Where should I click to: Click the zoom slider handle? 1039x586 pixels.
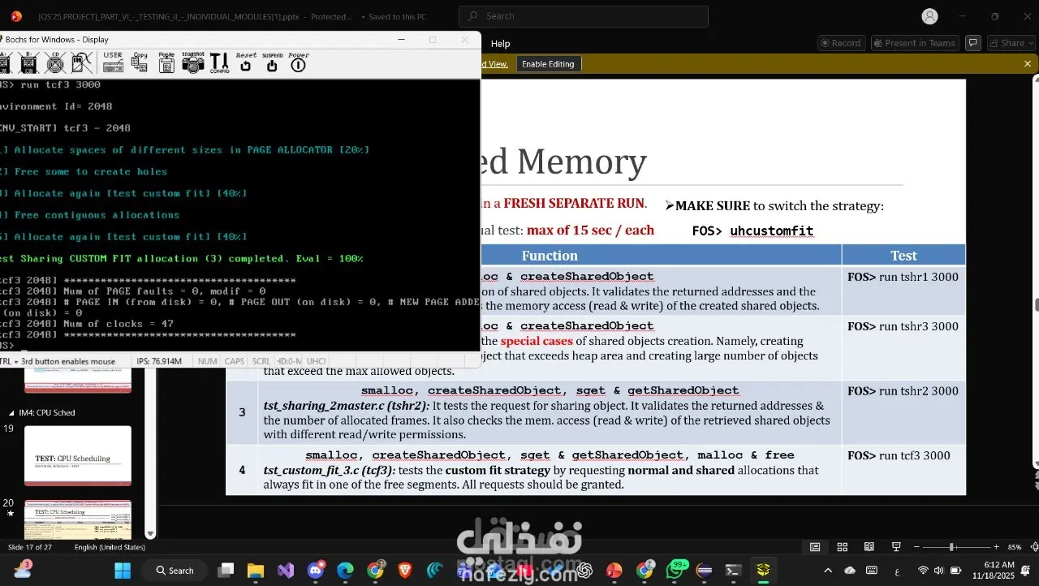(951, 547)
